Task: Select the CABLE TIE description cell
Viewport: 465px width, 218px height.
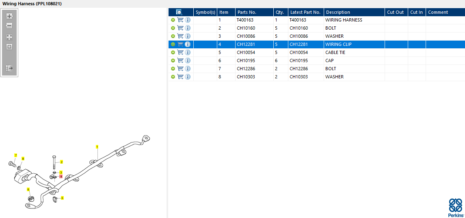Action: tap(355, 52)
